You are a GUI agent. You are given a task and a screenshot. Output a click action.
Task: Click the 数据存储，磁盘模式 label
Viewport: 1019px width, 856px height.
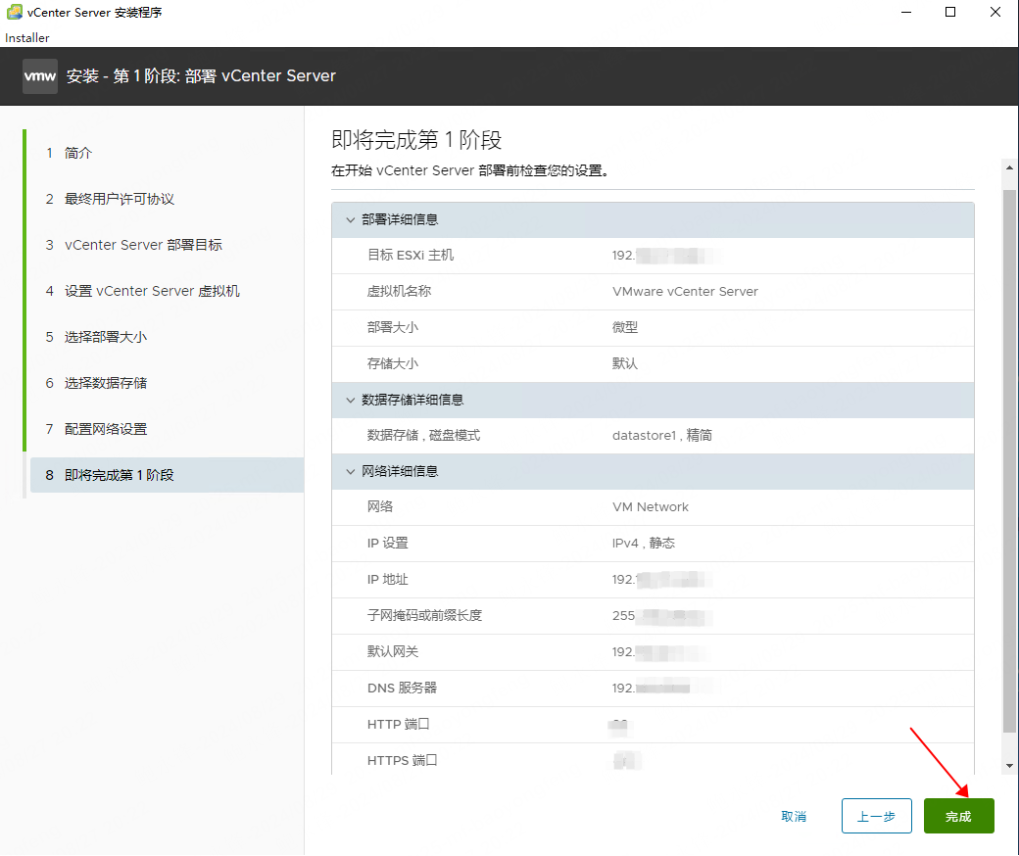[423, 435]
